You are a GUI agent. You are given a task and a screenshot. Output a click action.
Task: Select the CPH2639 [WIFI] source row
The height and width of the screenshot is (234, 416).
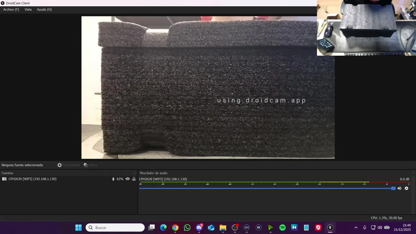(69, 179)
